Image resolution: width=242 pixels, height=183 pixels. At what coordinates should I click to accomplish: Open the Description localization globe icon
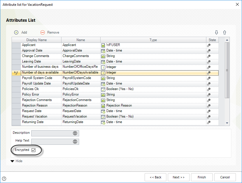coord(75,133)
